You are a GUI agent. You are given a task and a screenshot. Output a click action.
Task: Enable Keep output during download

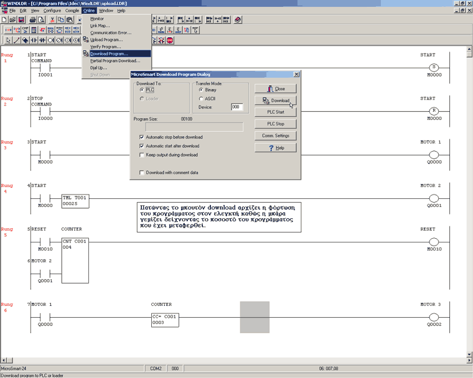(142, 155)
